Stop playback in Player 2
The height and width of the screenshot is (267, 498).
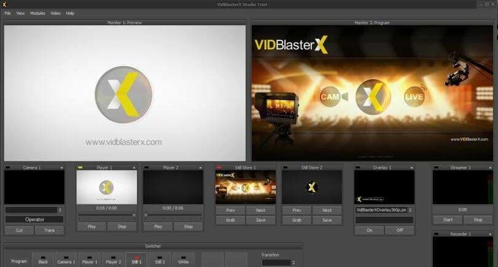coord(189,226)
